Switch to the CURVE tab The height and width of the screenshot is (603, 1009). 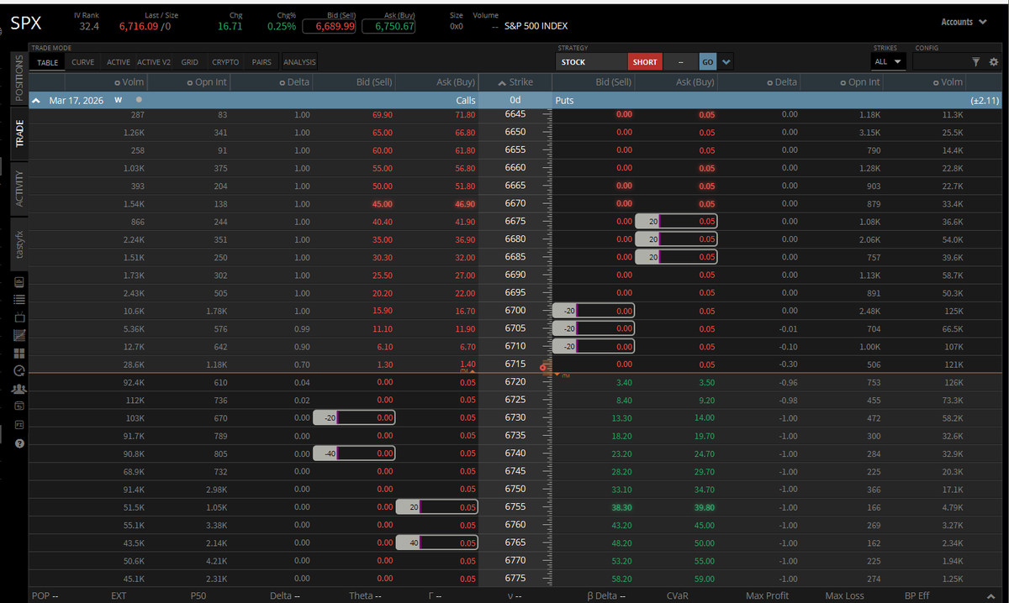click(x=83, y=62)
